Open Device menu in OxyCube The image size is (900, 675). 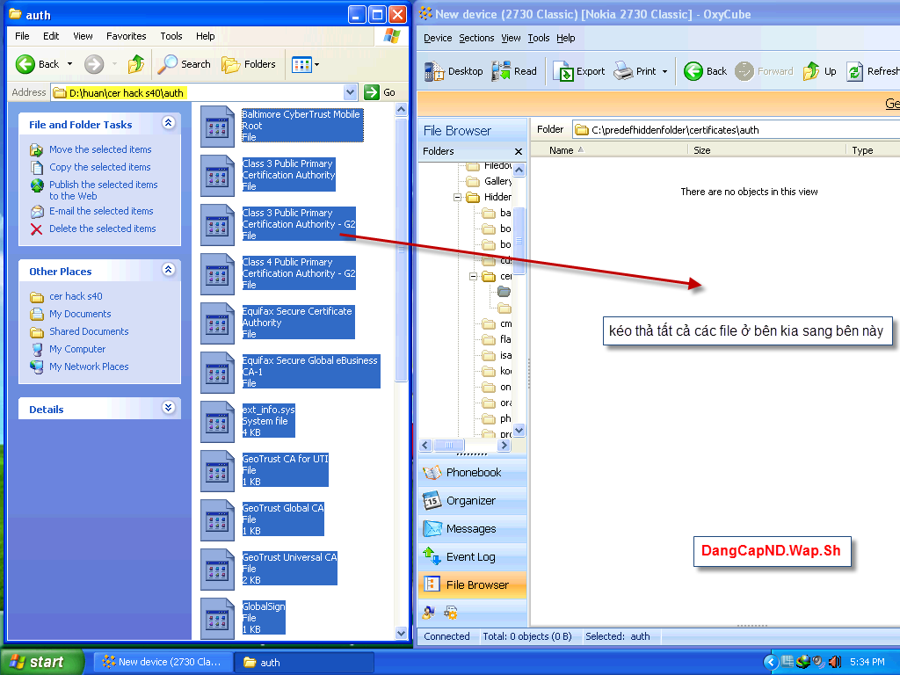tap(438, 38)
